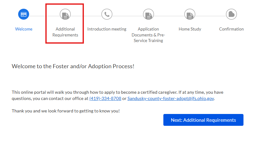Jump to the Confirmation step label

231,29
